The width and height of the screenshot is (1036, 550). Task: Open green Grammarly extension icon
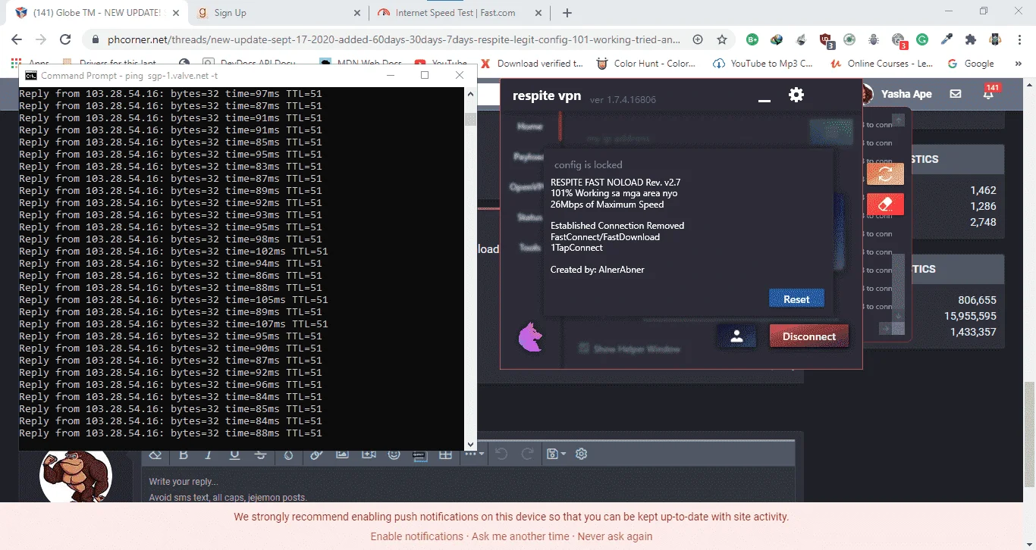922,39
